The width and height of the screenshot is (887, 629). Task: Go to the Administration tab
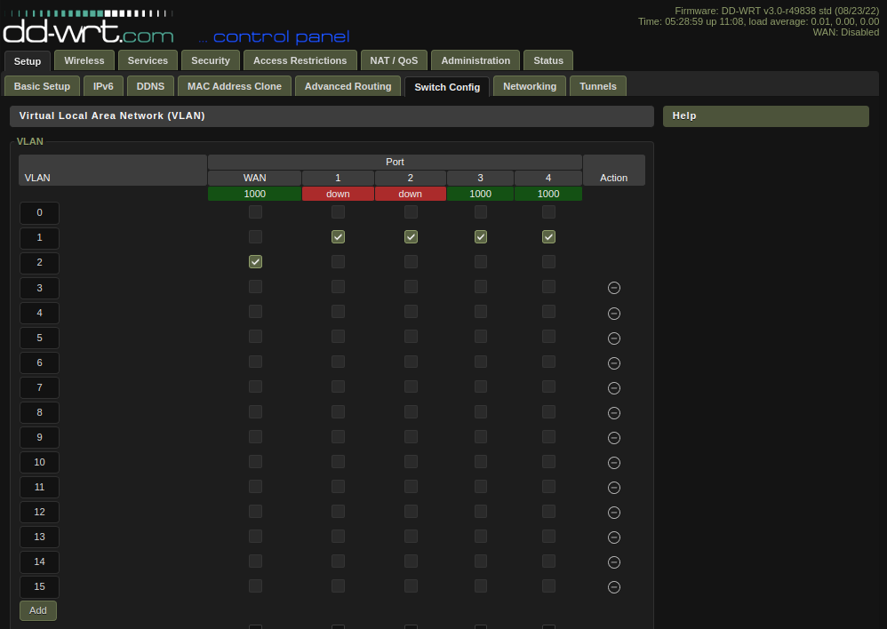[475, 60]
